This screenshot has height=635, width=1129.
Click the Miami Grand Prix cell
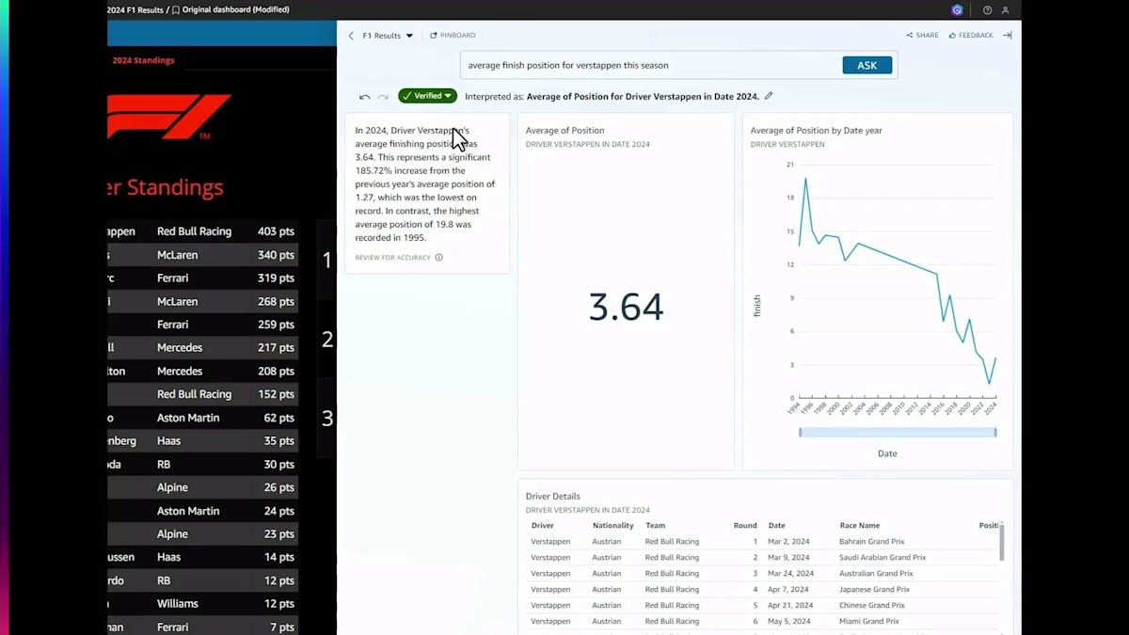[x=869, y=622]
